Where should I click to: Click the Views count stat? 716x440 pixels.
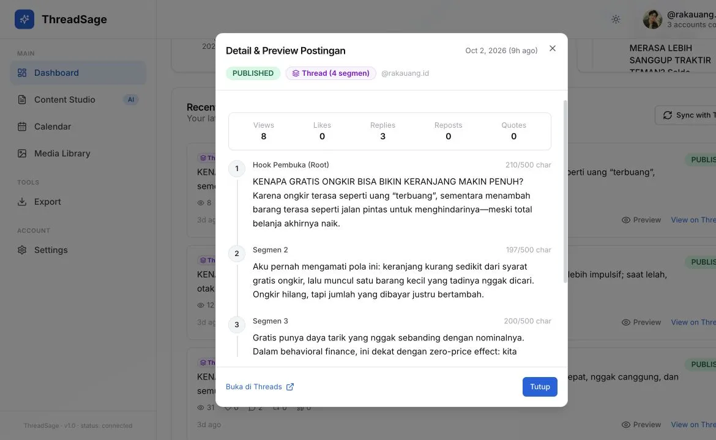point(264,131)
